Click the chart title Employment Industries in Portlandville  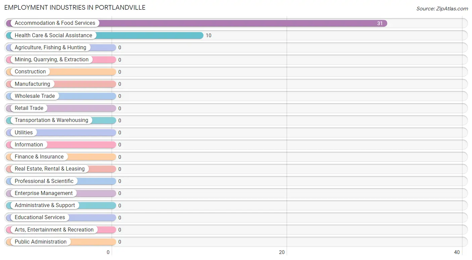[75, 7]
